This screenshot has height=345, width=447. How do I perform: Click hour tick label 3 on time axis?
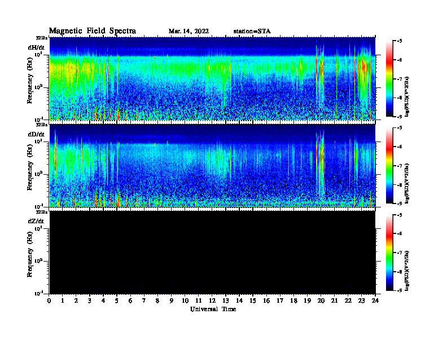[x=90, y=300]
